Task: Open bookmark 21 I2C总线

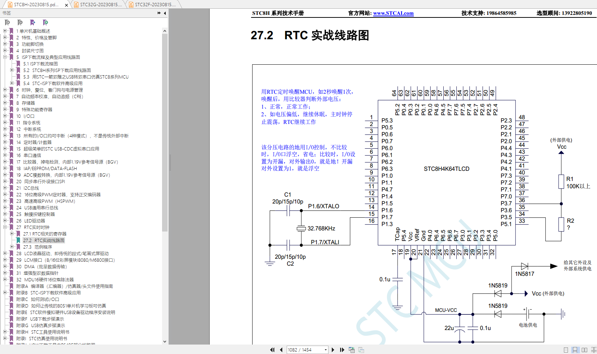Action: [x=28, y=188]
